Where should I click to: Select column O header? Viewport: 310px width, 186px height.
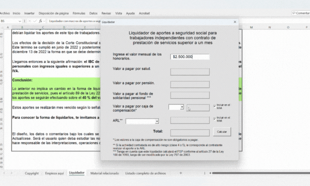(288, 27)
